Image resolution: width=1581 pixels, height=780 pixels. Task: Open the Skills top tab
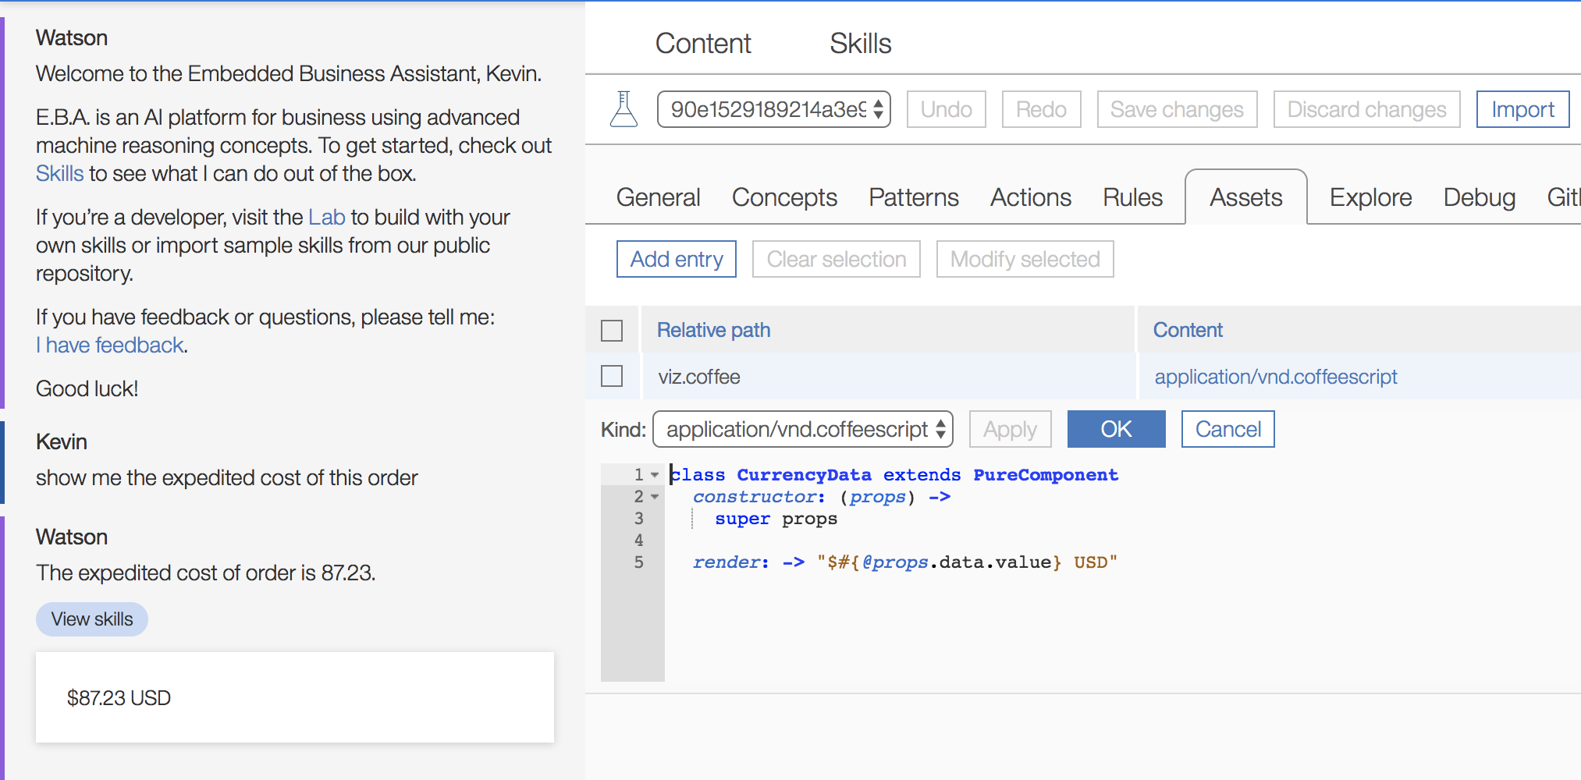point(860,44)
